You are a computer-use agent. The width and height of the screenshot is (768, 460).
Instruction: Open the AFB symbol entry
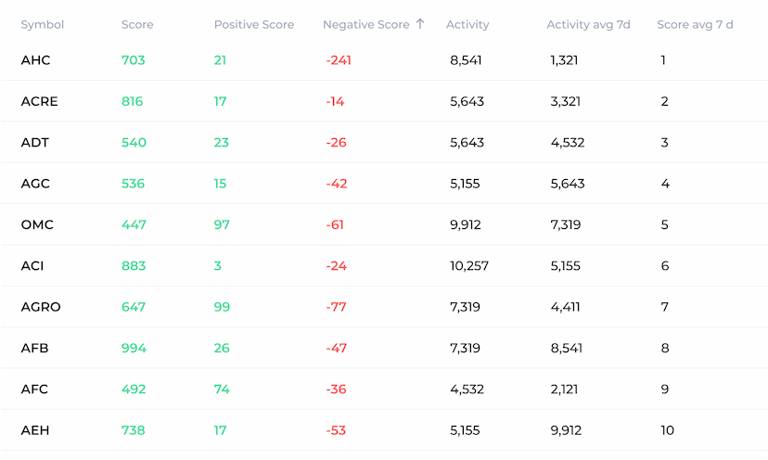[x=35, y=348]
